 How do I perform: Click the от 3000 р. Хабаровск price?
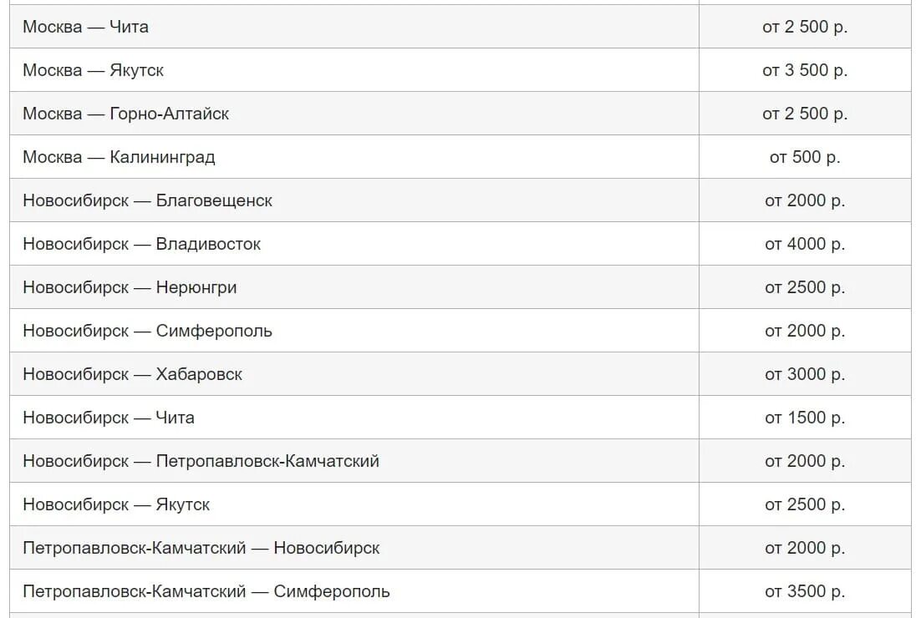[804, 374]
